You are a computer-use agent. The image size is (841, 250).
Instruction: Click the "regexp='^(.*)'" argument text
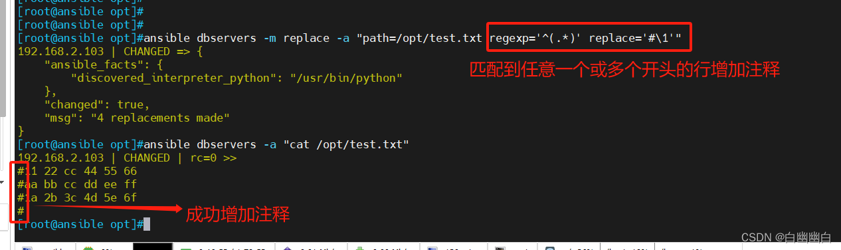pyautogui.click(x=535, y=38)
